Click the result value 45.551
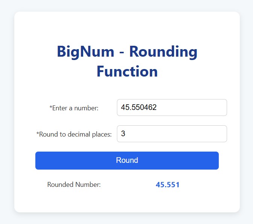Screen dimensions: 253x224 point(168,185)
